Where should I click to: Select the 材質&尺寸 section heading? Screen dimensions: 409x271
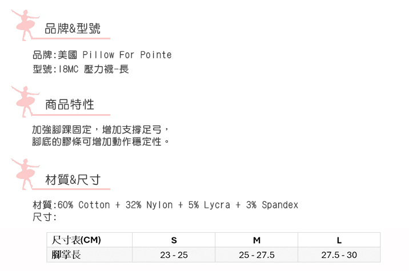coord(73,180)
